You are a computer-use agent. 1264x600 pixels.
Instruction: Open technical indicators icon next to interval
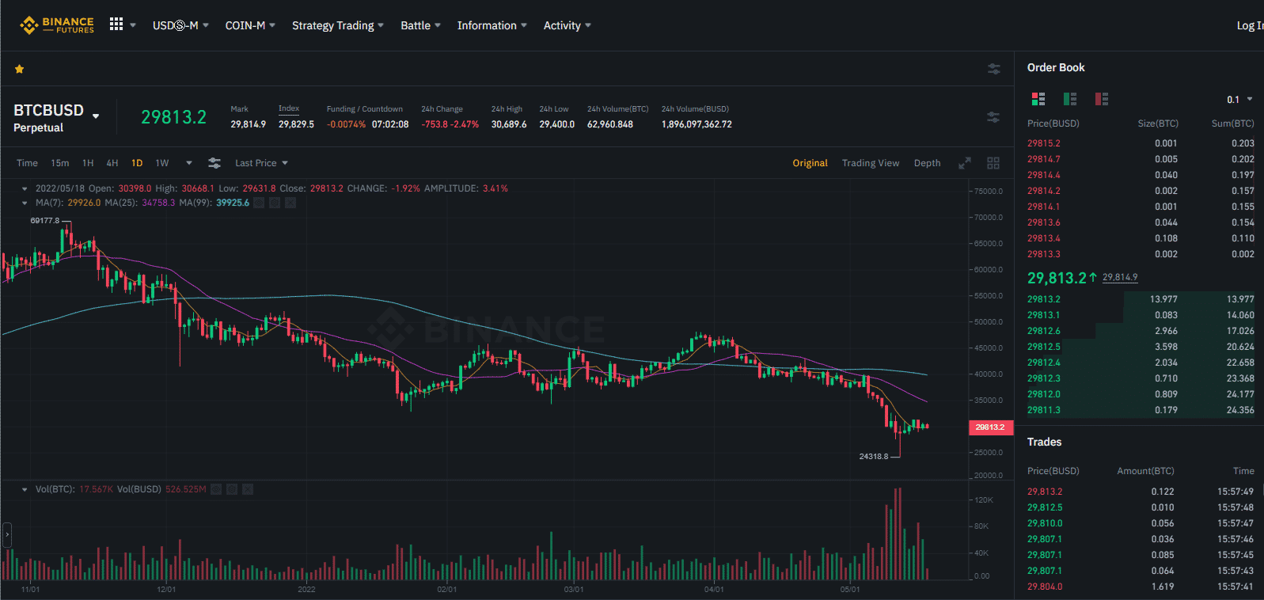pos(214,163)
